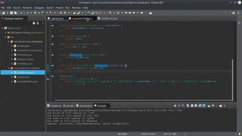Open the Help menu
This screenshot has width=242, height=136.
click(85, 8)
